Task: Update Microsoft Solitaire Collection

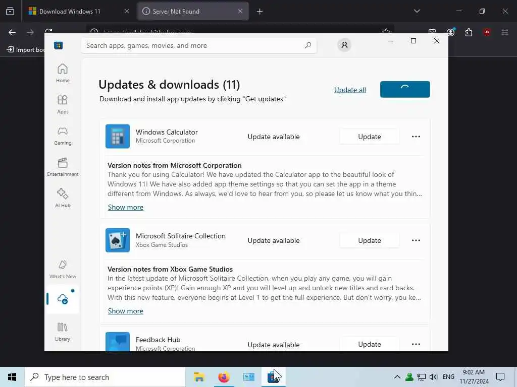Action: coord(369,240)
